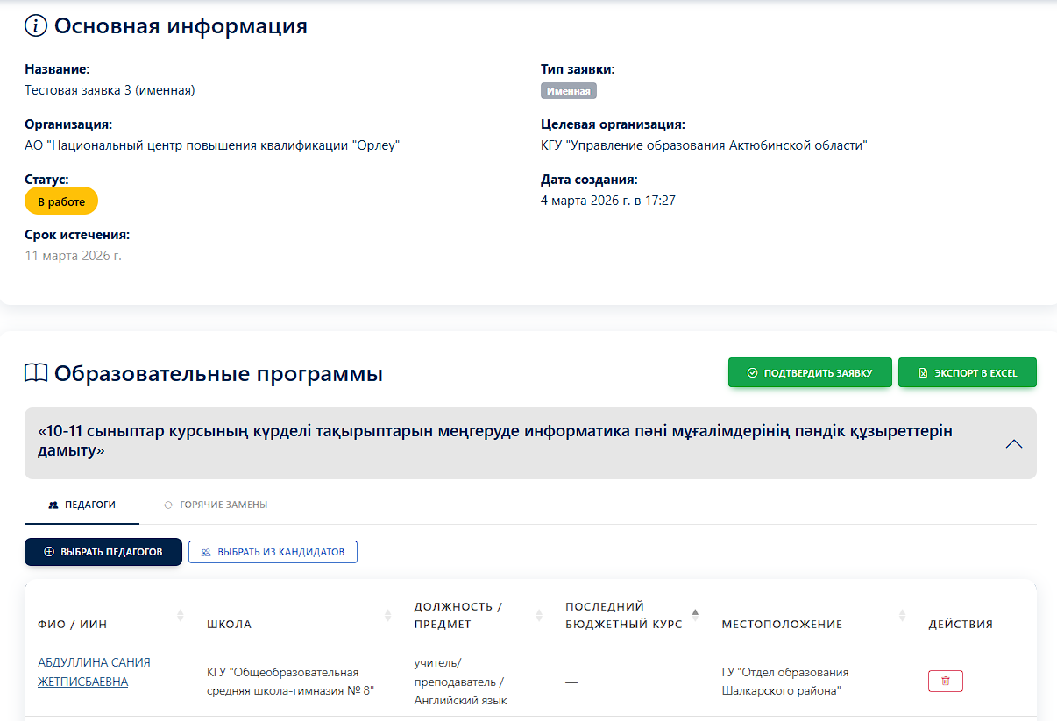Click the book icon beside Образовательные программы
Viewport: 1057px width, 721px height.
pos(36,374)
